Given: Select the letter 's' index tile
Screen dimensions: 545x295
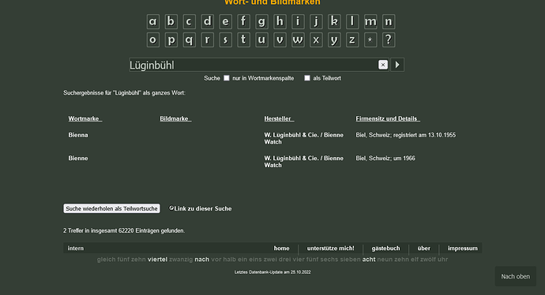Looking at the screenshot, I should coord(225,39).
